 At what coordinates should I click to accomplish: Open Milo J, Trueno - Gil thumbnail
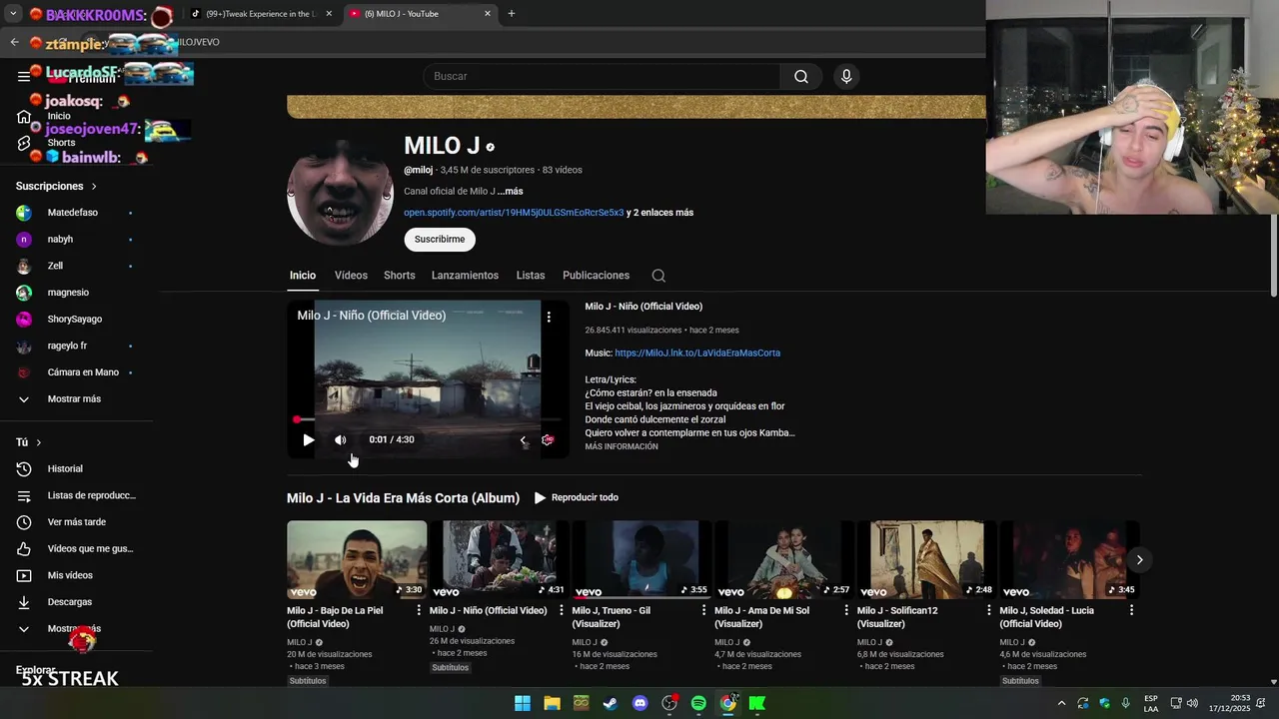pyautogui.click(x=641, y=559)
